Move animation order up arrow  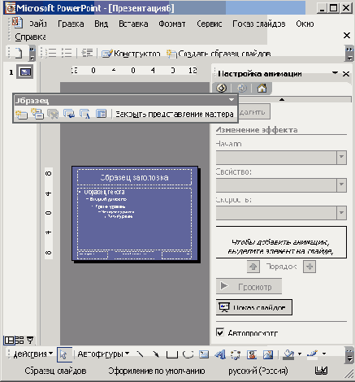(253, 267)
